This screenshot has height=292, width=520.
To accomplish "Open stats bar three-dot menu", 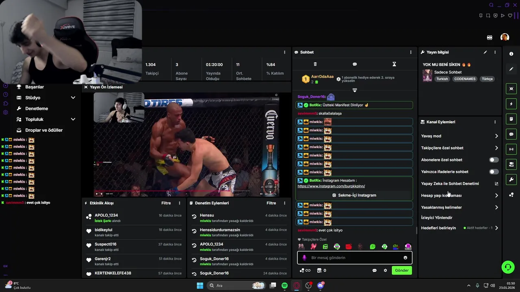I will tap(284, 52).
